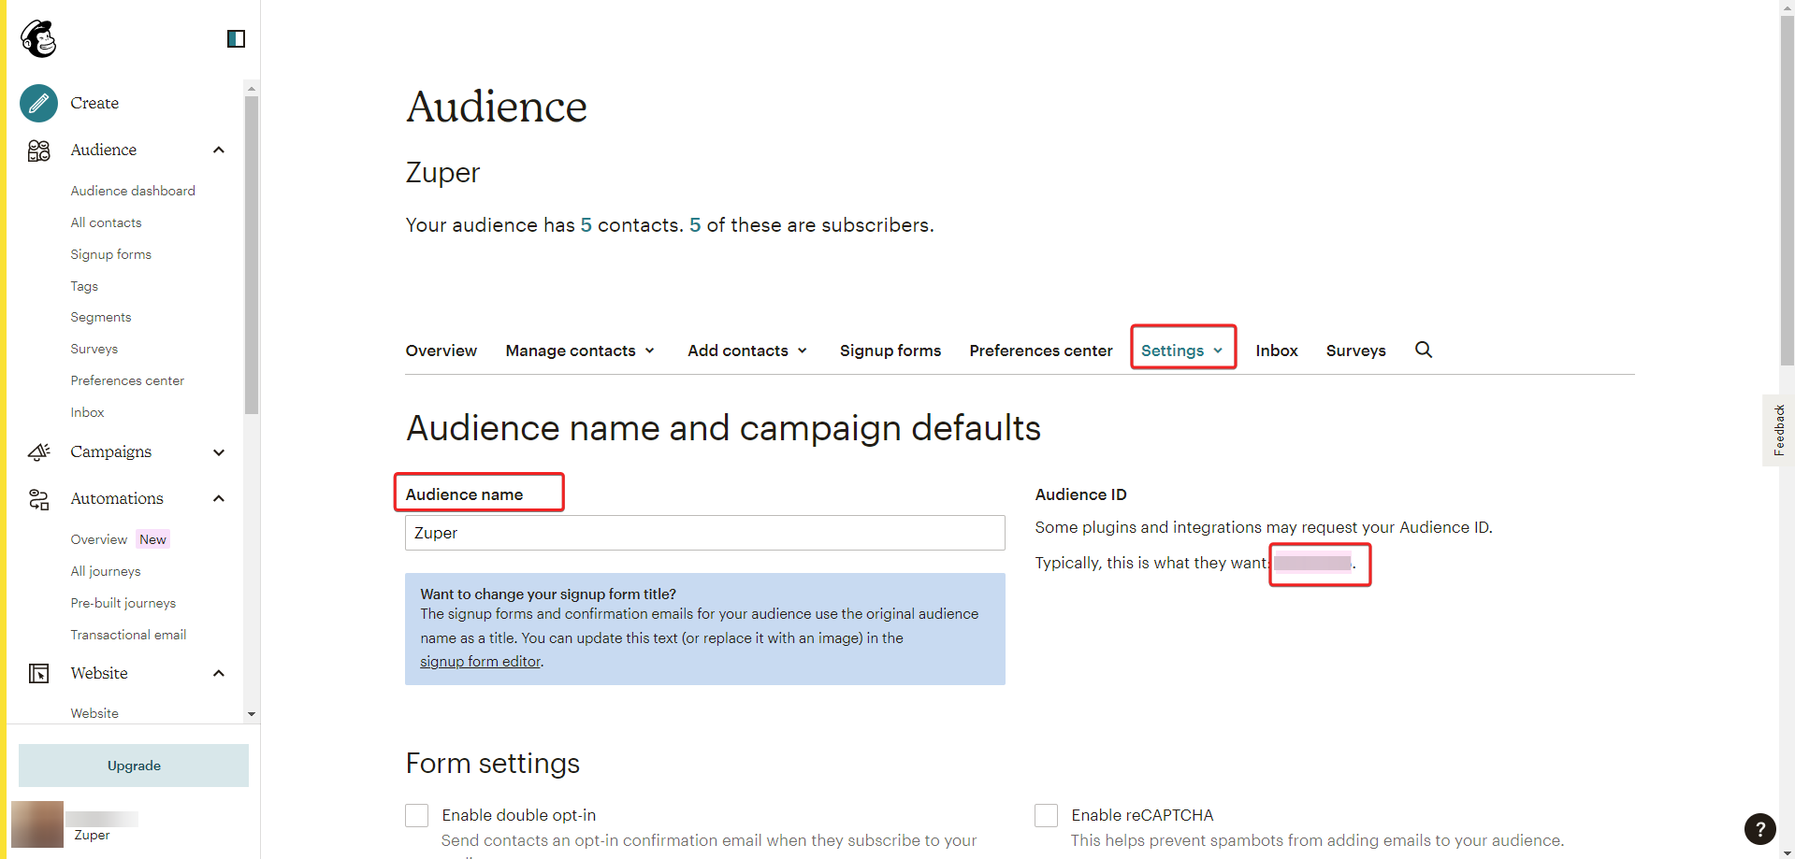Open the help question mark button
The height and width of the screenshot is (859, 1795).
(x=1759, y=828)
